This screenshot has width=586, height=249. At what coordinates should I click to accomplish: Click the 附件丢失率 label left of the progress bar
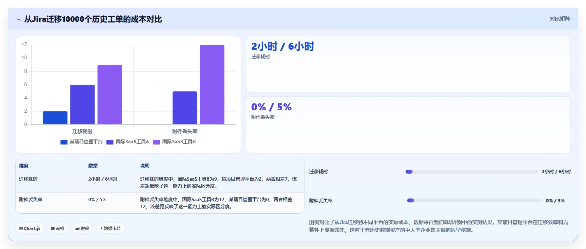click(321, 201)
